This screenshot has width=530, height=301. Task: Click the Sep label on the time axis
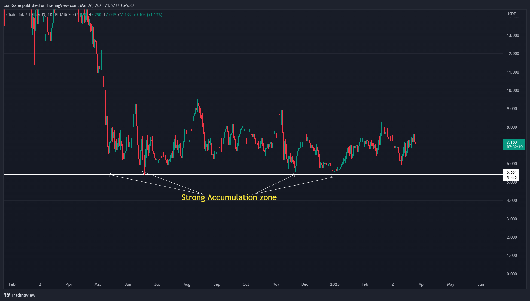[x=217, y=284]
